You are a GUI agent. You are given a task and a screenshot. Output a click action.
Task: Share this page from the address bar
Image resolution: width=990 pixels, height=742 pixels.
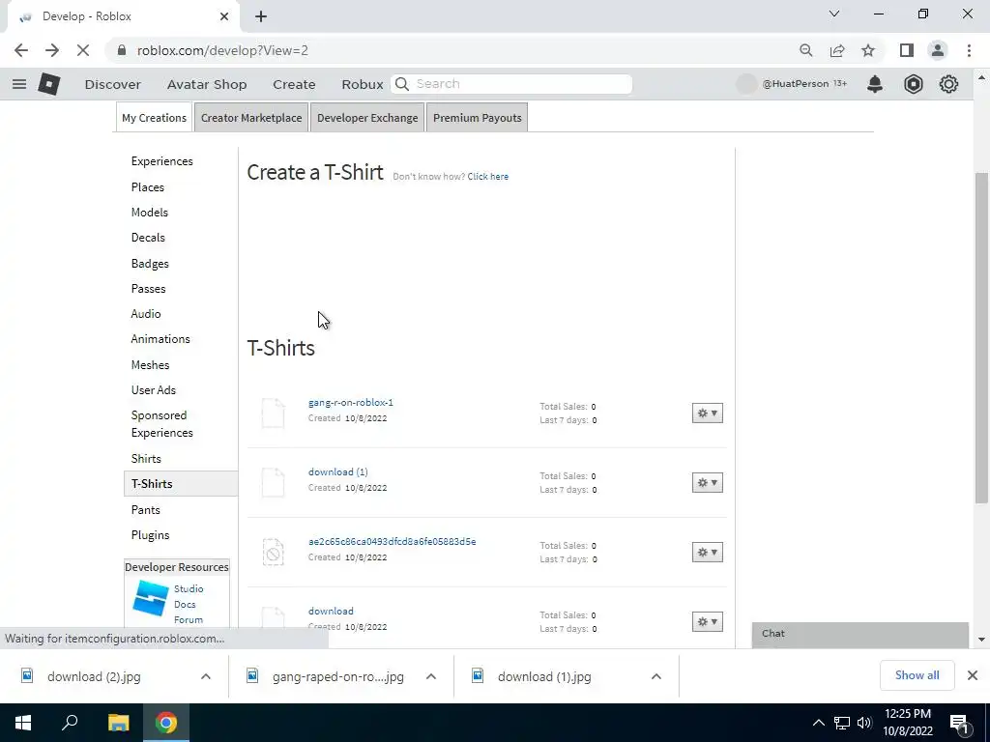837,50
